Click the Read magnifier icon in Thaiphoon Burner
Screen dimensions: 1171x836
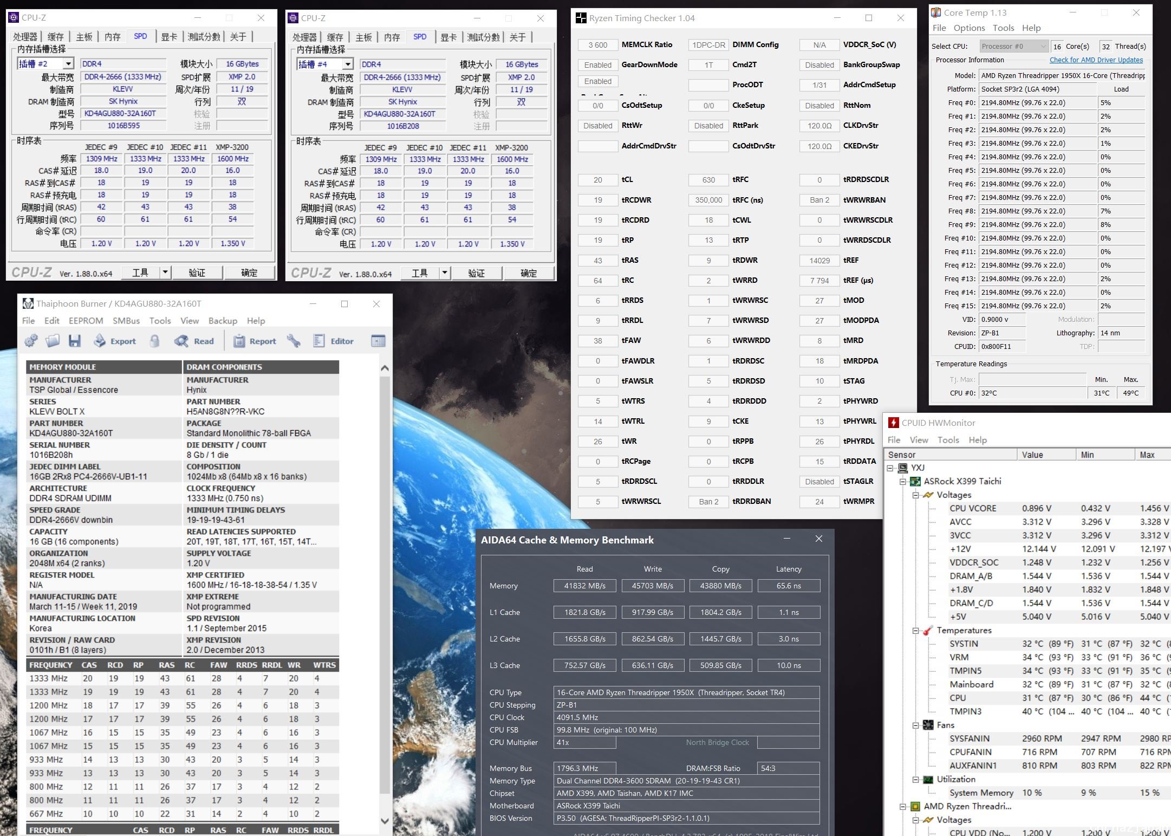[x=181, y=341]
